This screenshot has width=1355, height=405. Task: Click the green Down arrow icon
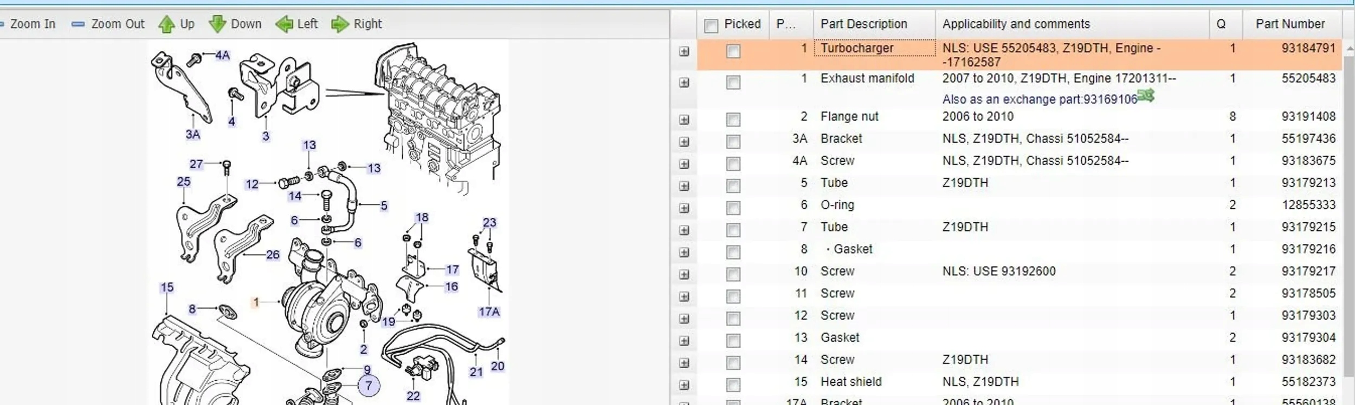[217, 24]
